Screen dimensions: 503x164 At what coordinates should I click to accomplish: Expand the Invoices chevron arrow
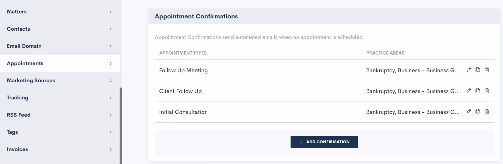pyautogui.click(x=110, y=149)
